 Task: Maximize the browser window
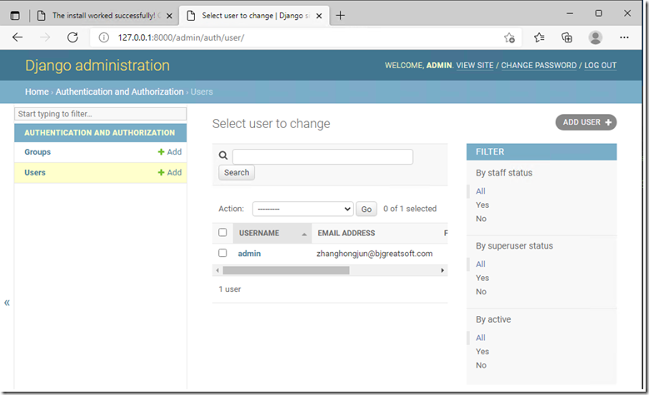click(598, 13)
